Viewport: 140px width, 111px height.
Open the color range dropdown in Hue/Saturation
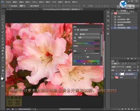pyautogui.click(x=89, y=38)
